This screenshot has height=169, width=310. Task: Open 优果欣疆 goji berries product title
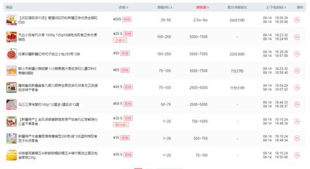(49, 54)
